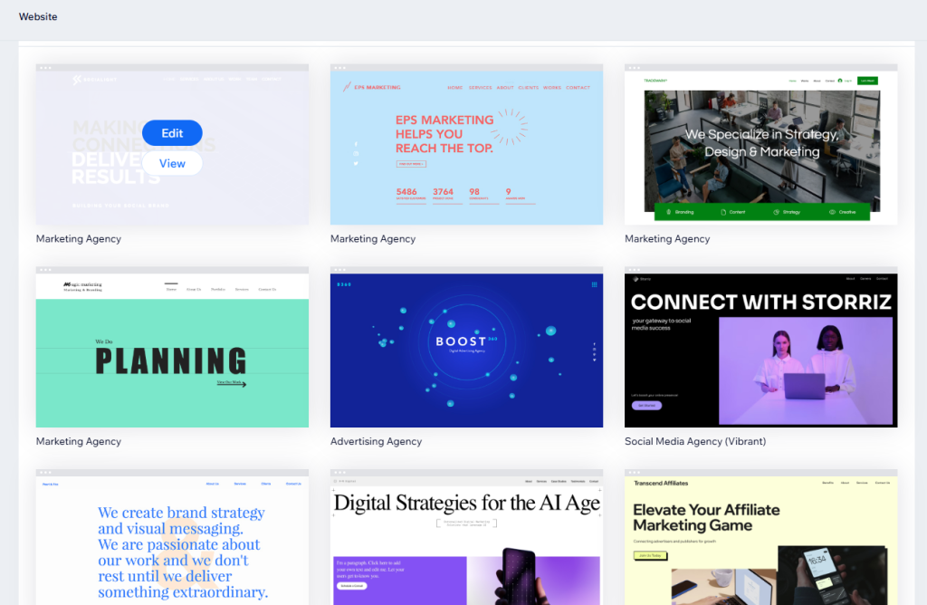Open the Connect With Storriz template

click(760, 349)
